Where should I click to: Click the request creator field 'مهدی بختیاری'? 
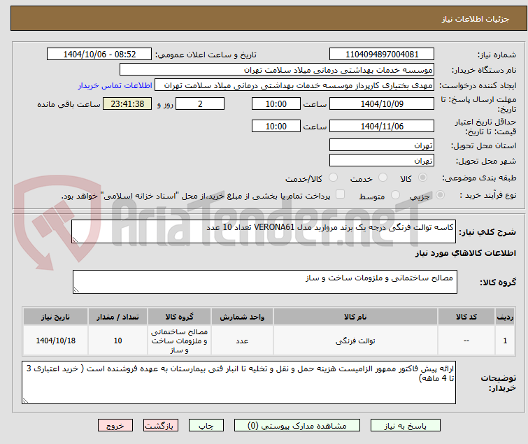click(294, 85)
